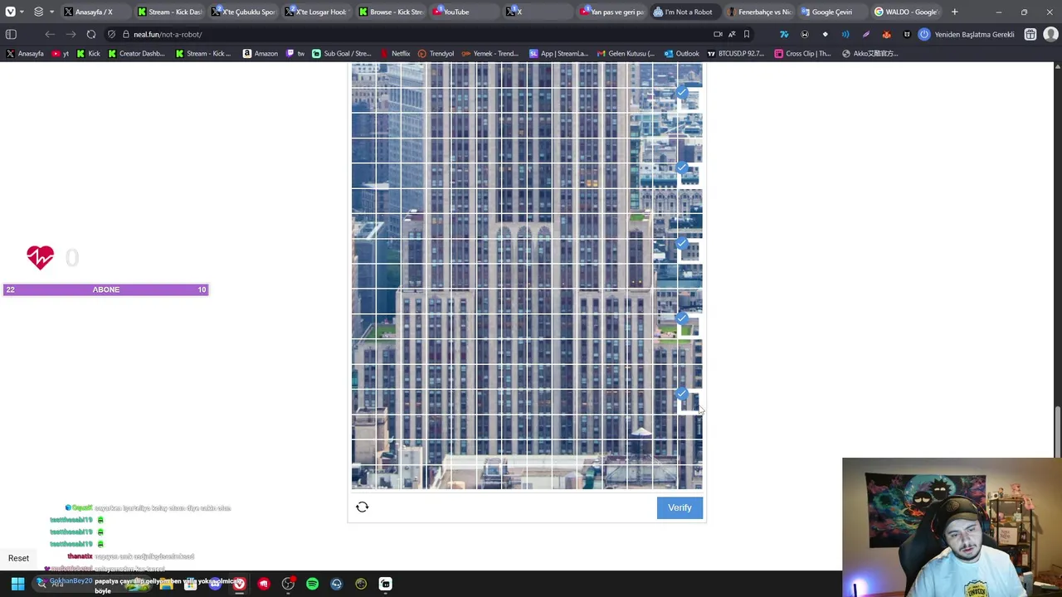1062x597 pixels.
Task: Open the Cross Clip bookmark
Action: pos(802,53)
